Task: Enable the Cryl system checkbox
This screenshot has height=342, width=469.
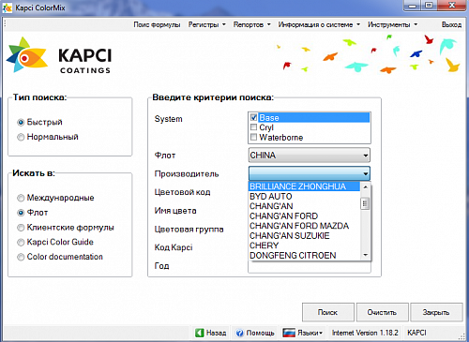Action: (x=253, y=127)
